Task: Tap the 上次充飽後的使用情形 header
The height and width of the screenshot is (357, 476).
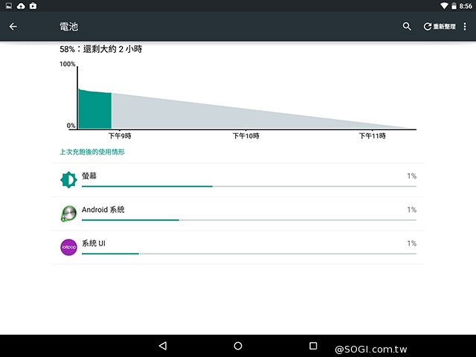Action: [92, 152]
